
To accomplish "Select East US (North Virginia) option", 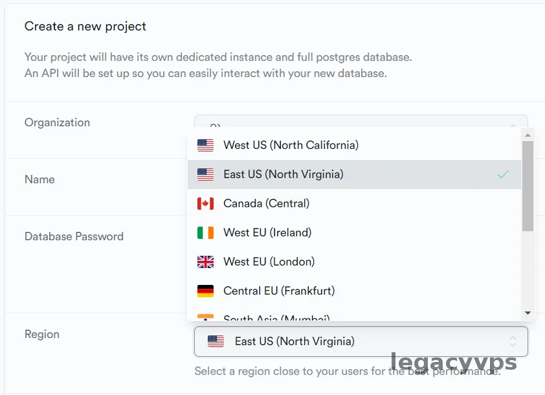I will [x=284, y=174].
